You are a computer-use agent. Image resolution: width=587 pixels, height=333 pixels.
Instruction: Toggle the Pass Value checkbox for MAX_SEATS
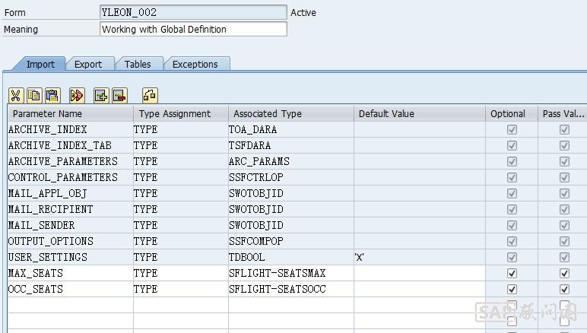point(564,273)
